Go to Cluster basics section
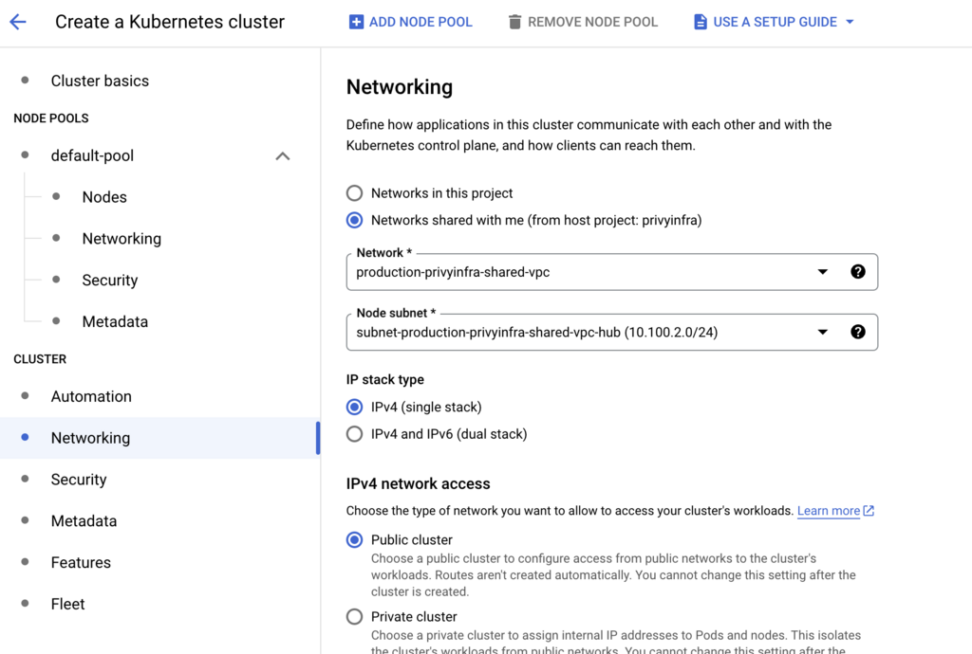 (100, 81)
